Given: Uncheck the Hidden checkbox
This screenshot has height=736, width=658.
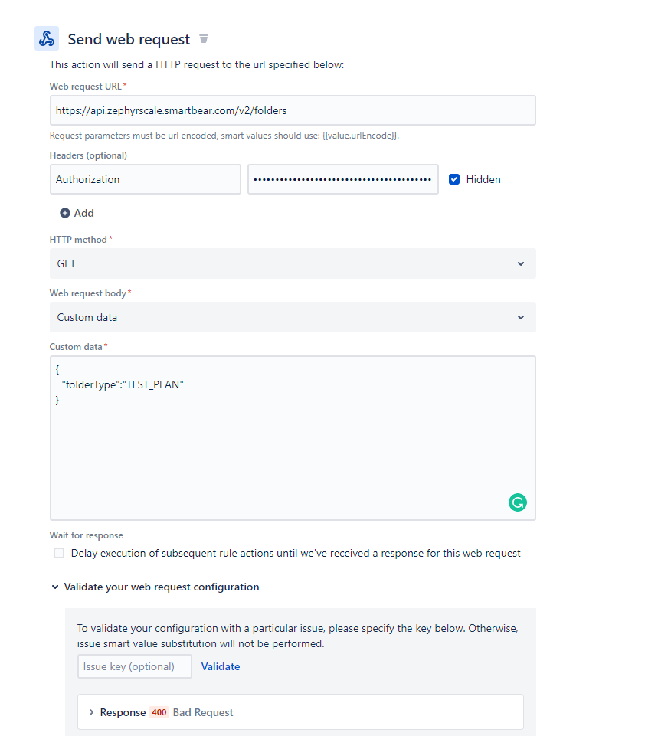Looking at the screenshot, I should tap(454, 179).
